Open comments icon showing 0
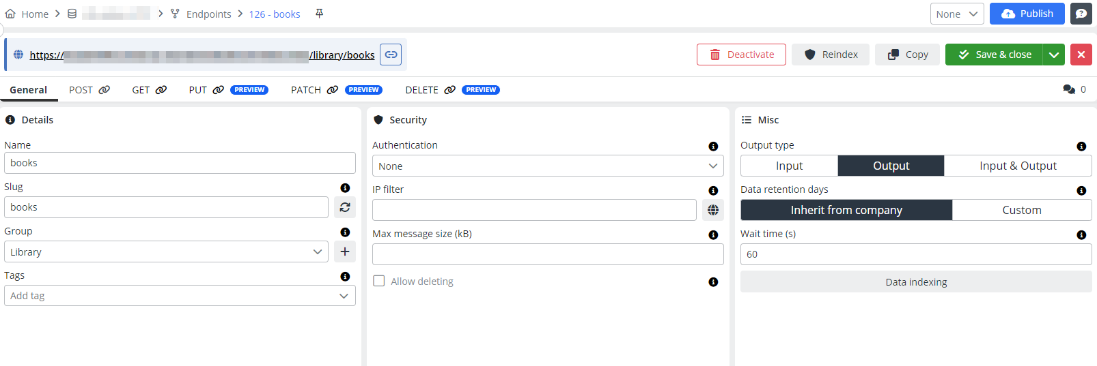 point(1070,89)
